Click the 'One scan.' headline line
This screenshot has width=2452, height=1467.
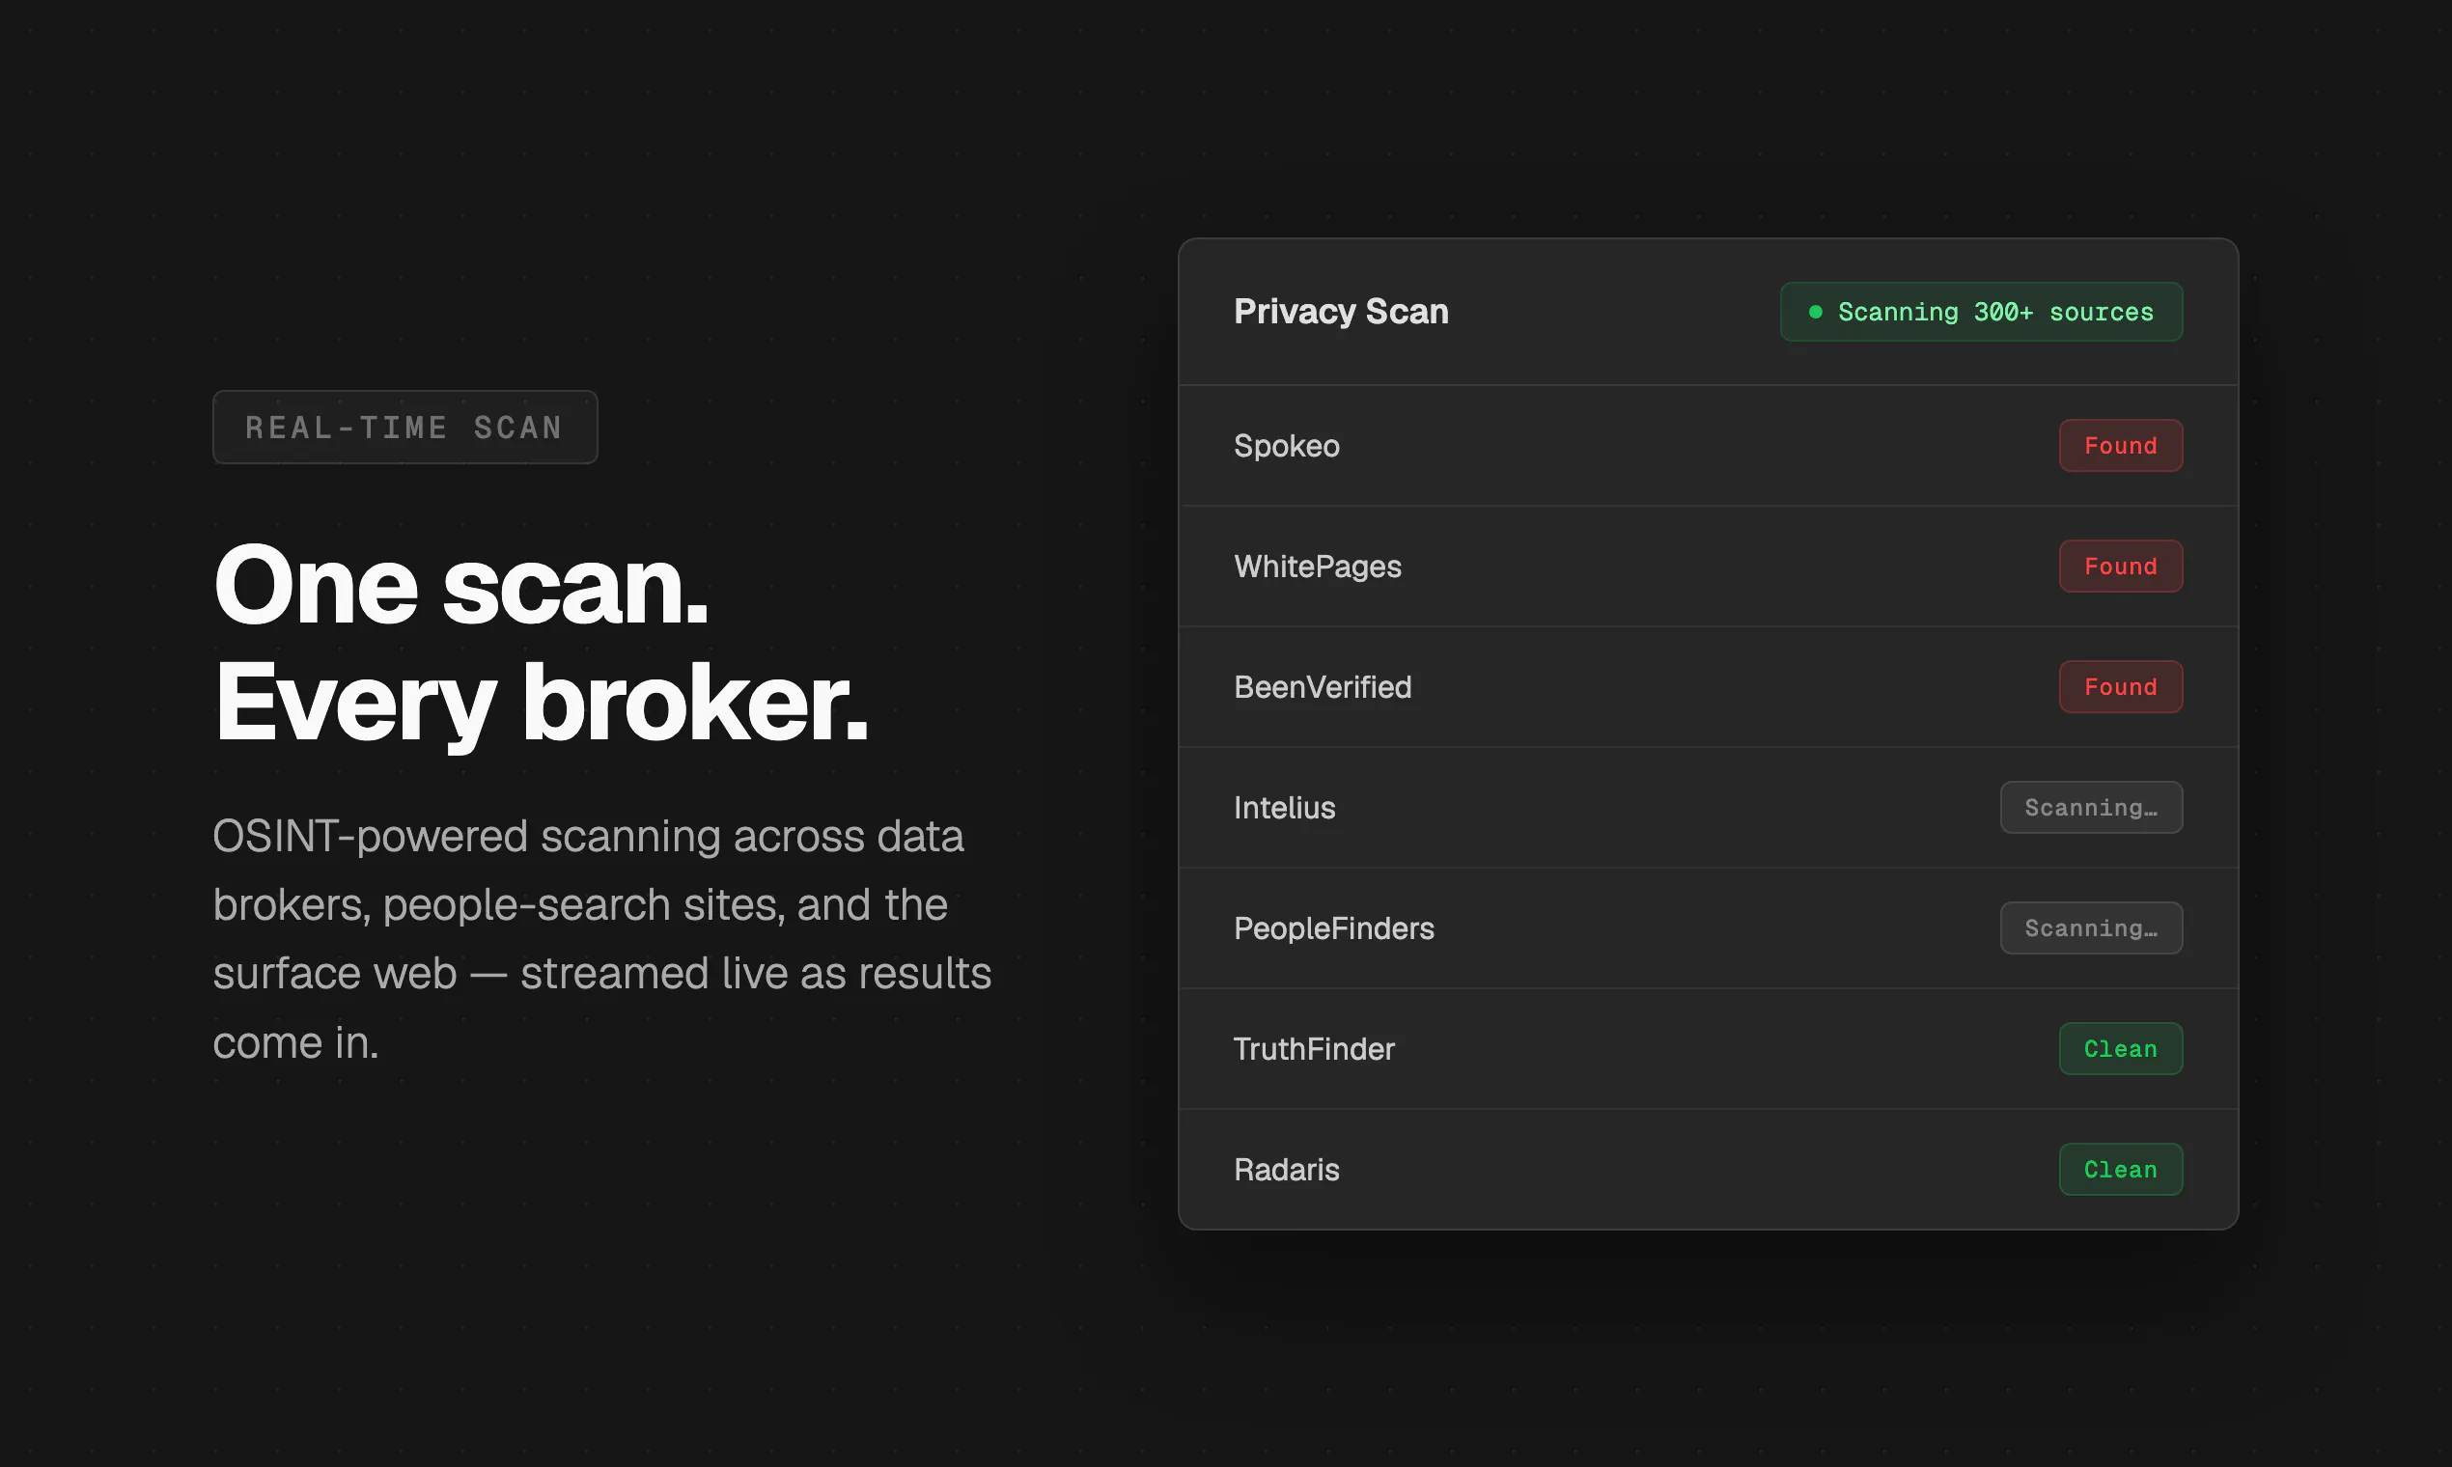coord(461,585)
